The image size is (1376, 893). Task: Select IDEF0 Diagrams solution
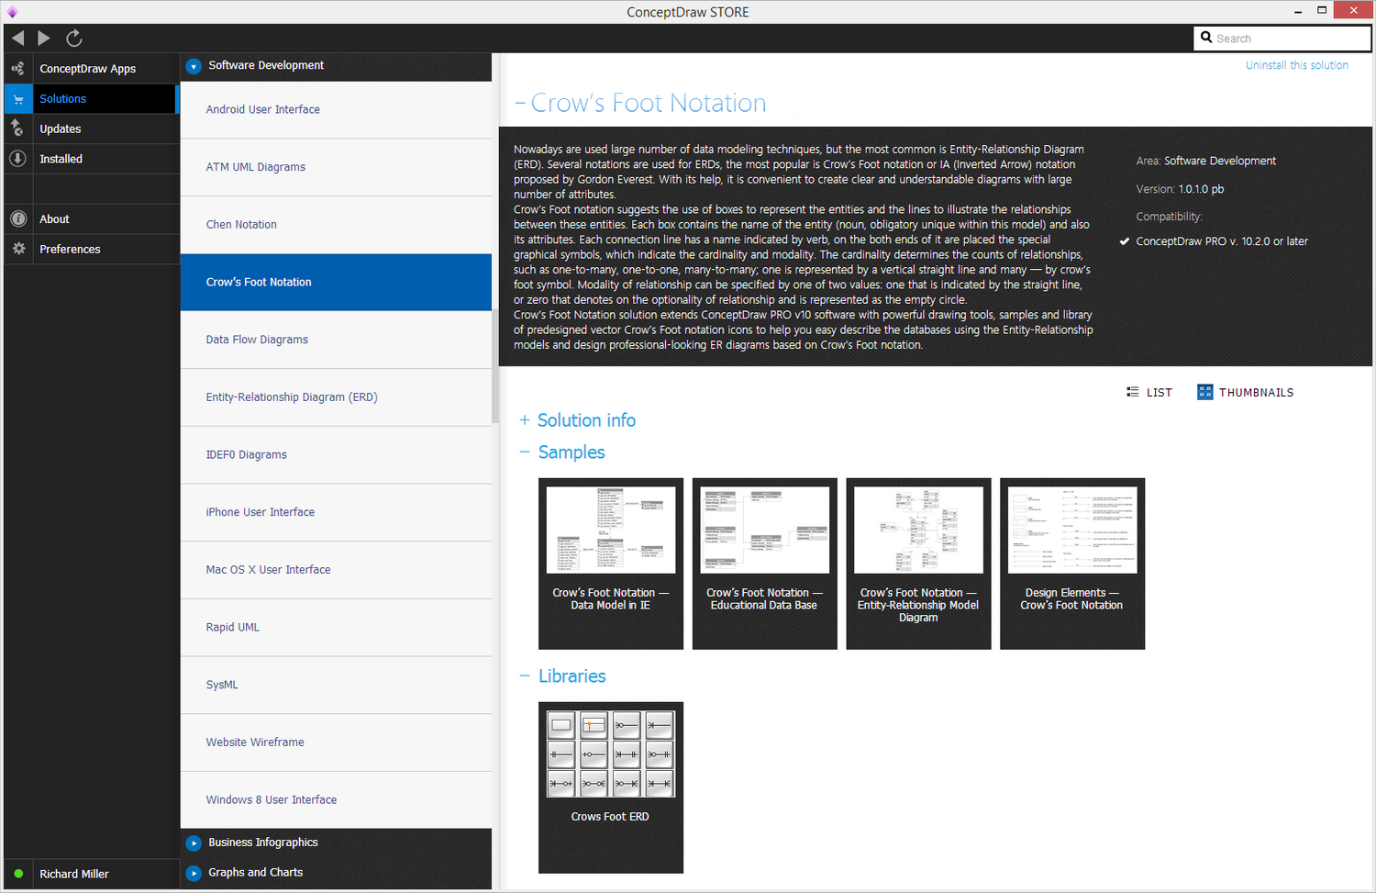pos(336,454)
